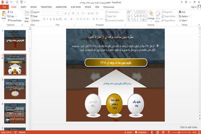Click the 70% zoom level
Screen dimensions: 201x134
coord(194,132)
